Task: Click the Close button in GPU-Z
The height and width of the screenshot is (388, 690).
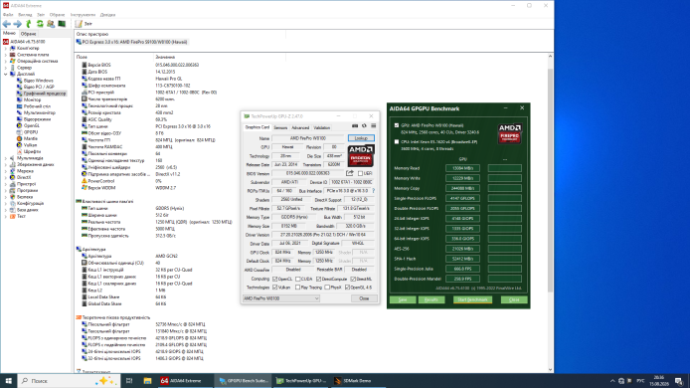Action: coord(364,298)
